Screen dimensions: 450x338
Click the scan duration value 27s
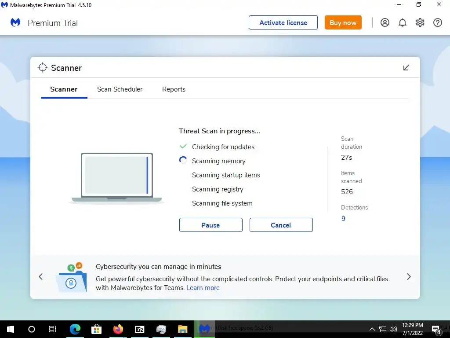tap(346, 157)
